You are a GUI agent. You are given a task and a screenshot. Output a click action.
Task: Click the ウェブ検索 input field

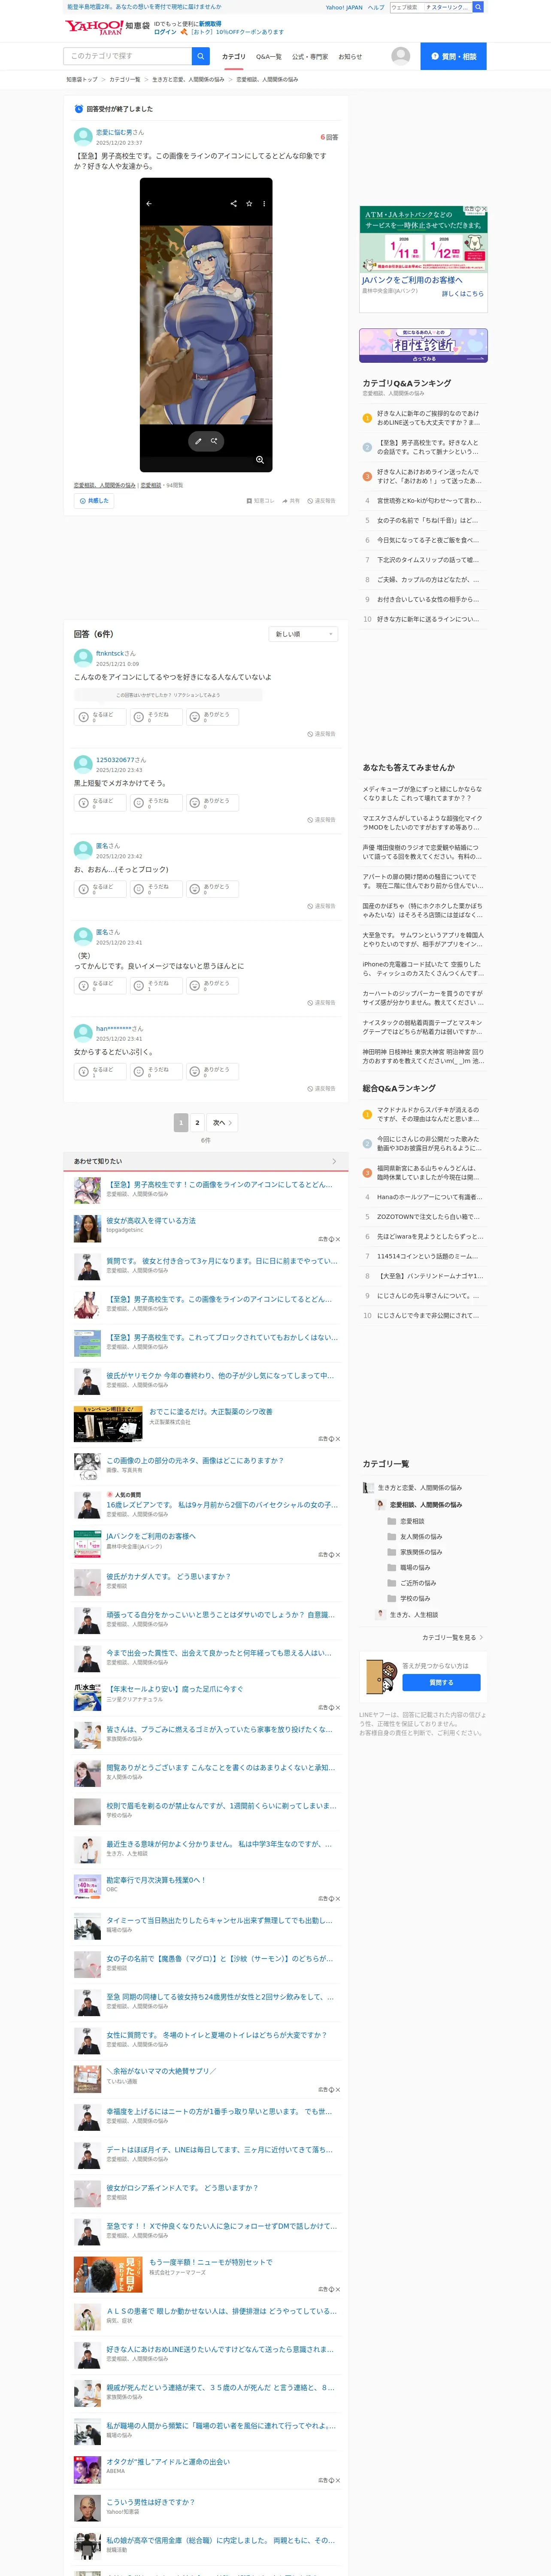coord(406,7)
